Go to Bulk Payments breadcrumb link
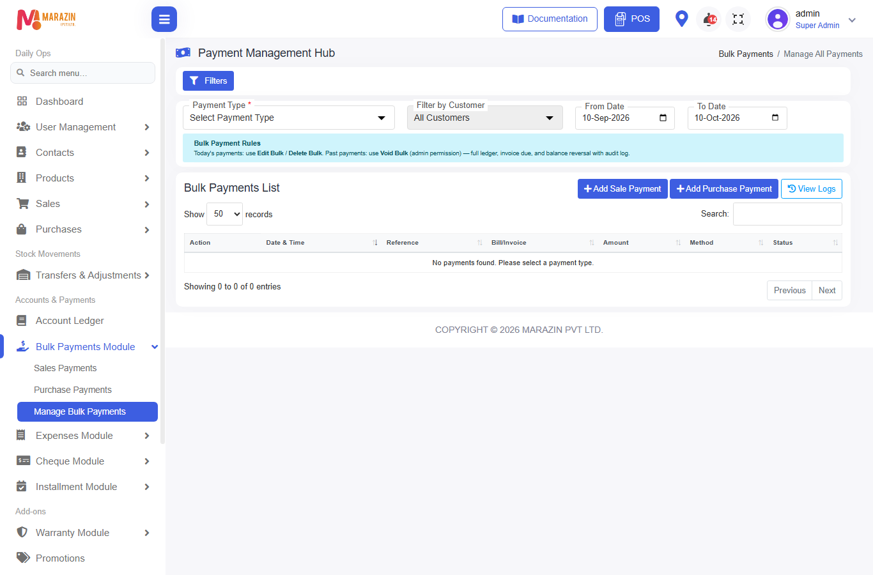Screen dimensions: 873x575 pos(746,54)
